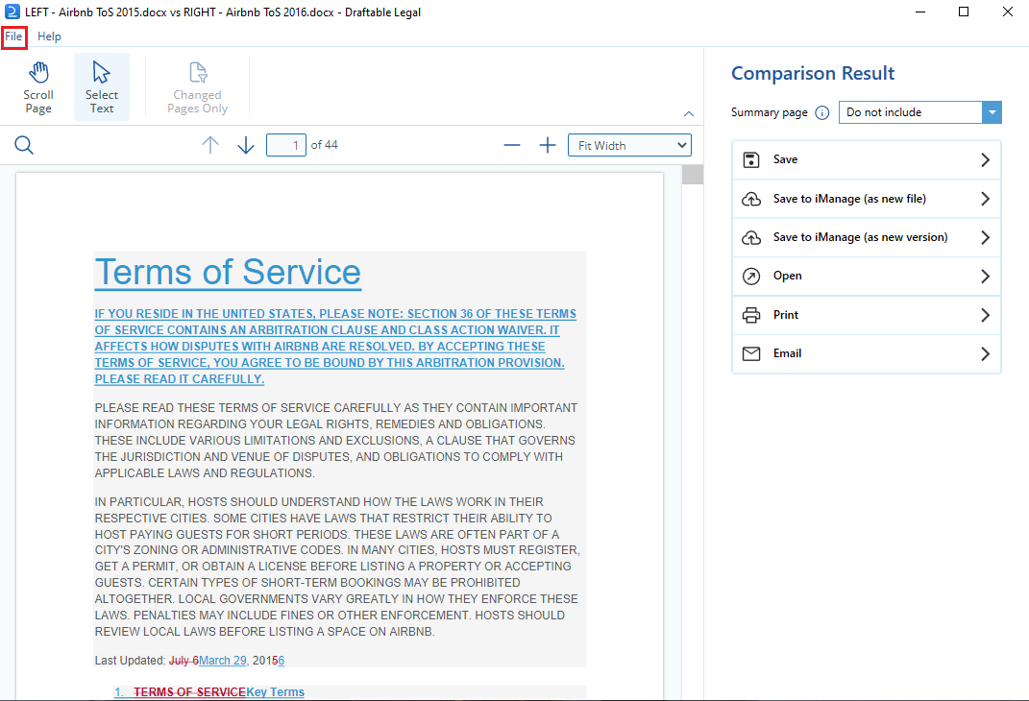Image resolution: width=1029 pixels, height=701 pixels.
Task: Click the Open arrow-circle icon
Action: [751, 276]
